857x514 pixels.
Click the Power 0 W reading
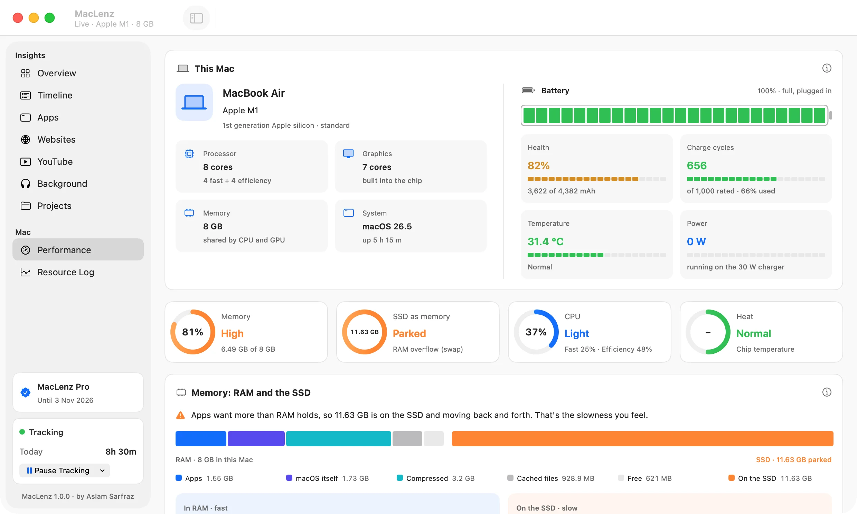[696, 241]
